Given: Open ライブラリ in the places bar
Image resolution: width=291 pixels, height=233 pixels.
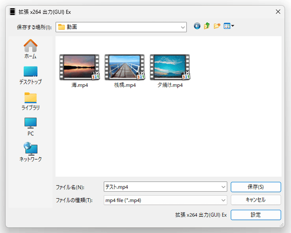Looking at the screenshot, I should [x=31, y=101].
